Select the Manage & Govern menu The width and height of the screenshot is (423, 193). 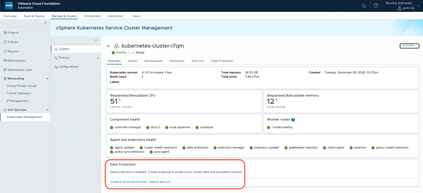coord(64,16)
